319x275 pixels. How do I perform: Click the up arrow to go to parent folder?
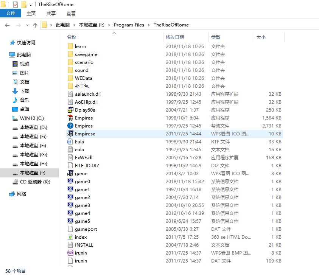(x=36, y=25)
